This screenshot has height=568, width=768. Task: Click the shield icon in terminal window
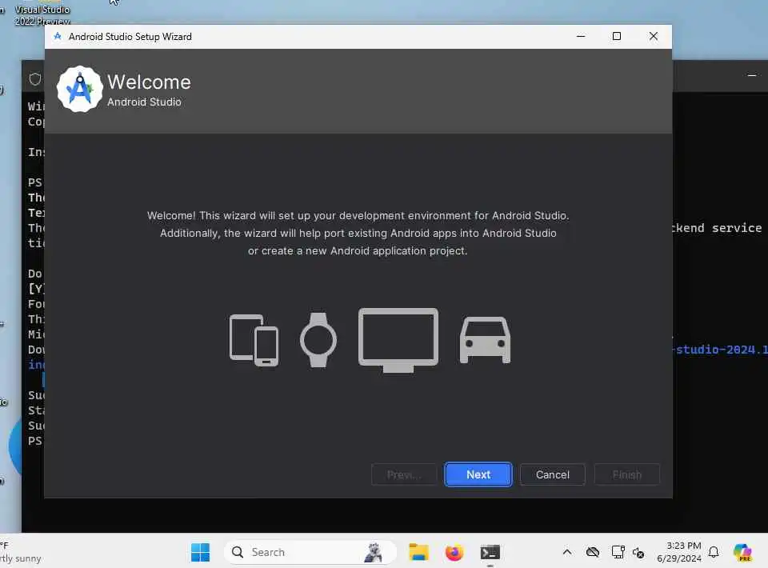(34, 79)
